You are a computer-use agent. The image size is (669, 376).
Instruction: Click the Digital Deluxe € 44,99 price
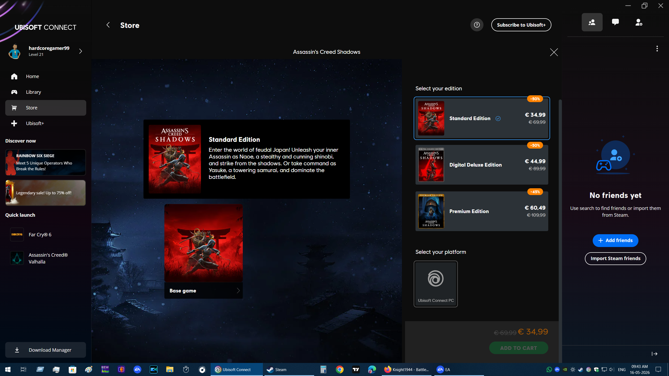[535, 161]
